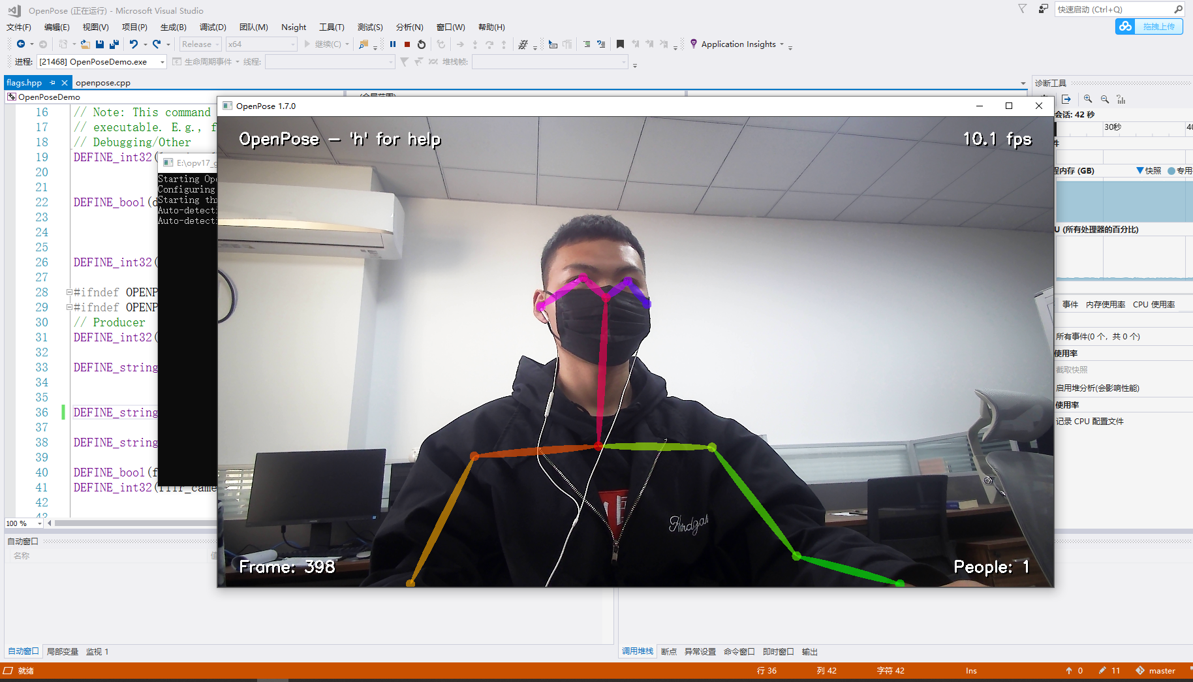The width and height of the screenshot is (1193, 682).
Task: Open the x64 platform dropdown
Action: 260,44
